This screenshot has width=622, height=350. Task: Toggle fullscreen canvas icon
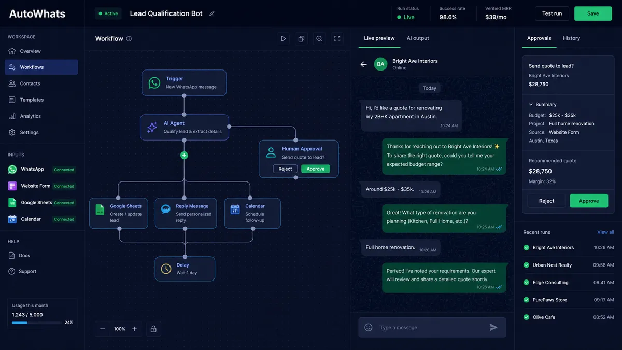(x=337, y=38)
